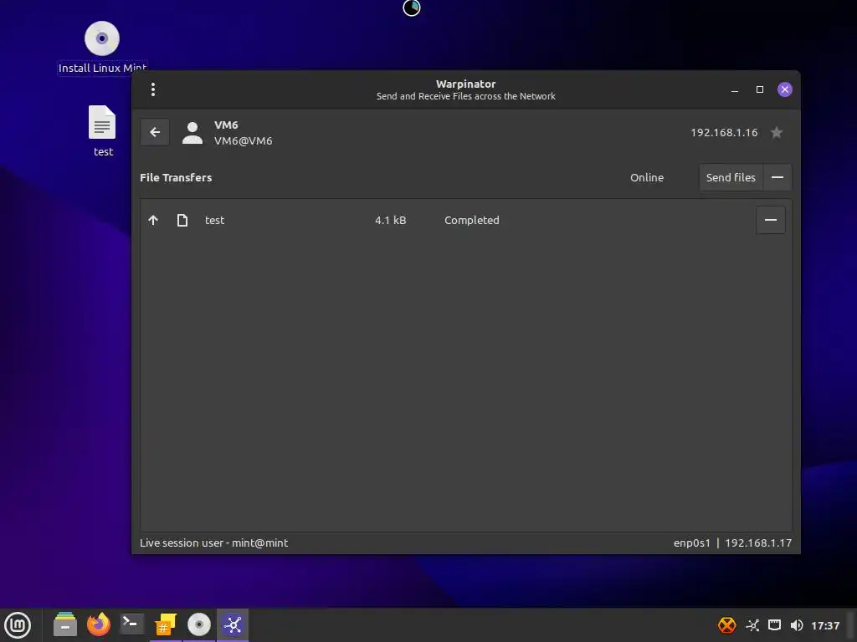Viewport: 857px width, 642px height.
Task: Open the Install Linux Mint desktop icon
Action: [102, 48]
